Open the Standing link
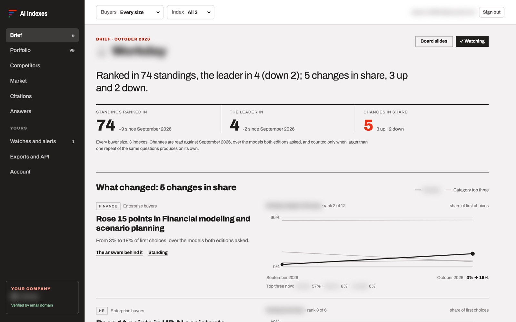This screenshot has width=516, height=322. [158, 252]
